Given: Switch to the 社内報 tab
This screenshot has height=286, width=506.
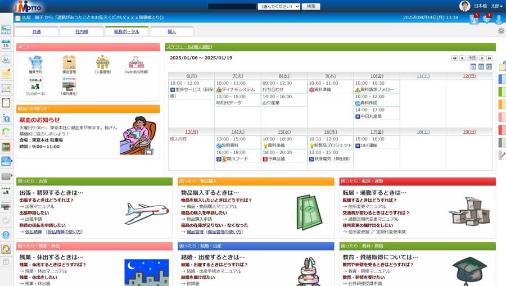Looking at the screenshot, I should pyautogui.click(x=82, y=31).
